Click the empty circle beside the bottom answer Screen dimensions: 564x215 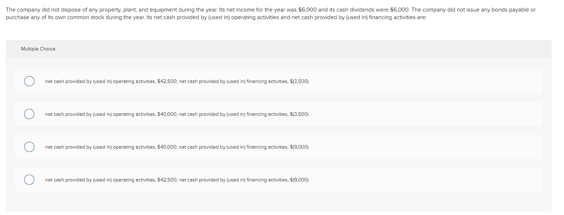tap(29, 180)
